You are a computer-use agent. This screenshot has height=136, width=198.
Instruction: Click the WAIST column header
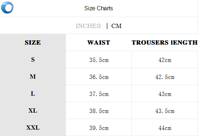click(x=99, y=42)
